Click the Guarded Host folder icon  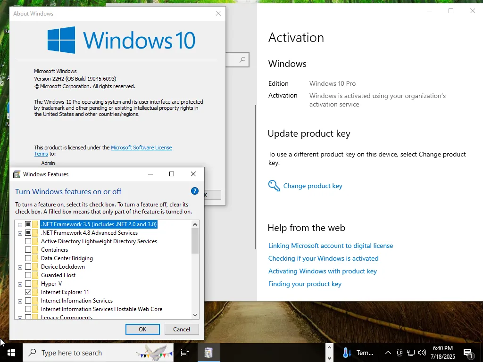35,275
